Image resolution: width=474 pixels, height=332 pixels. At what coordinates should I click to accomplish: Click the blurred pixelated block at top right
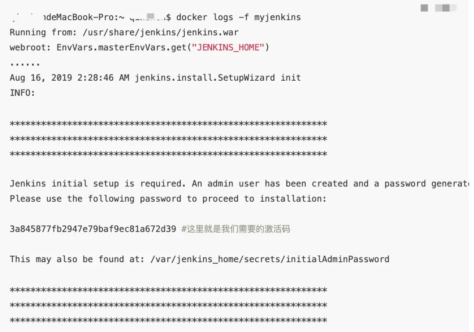[445, 8]
